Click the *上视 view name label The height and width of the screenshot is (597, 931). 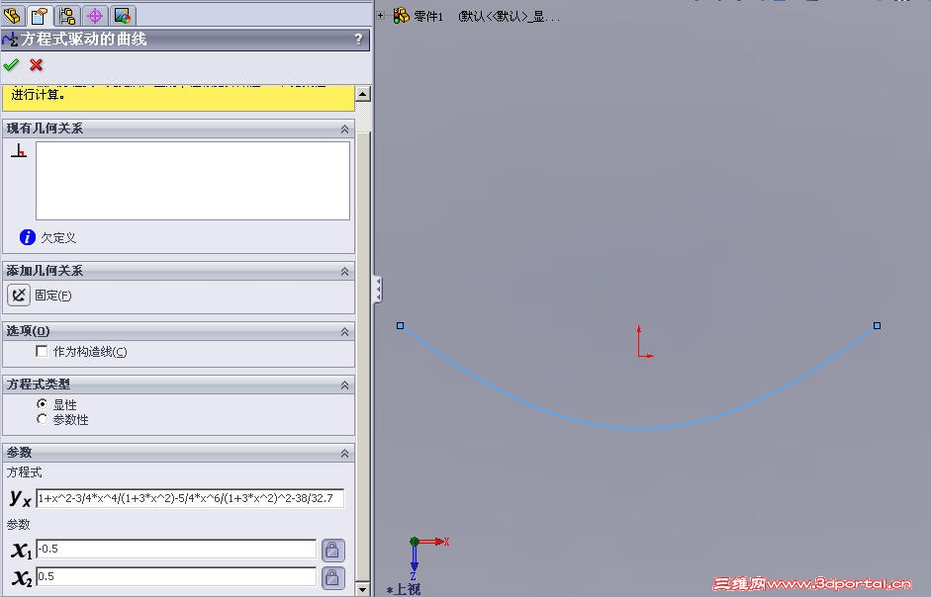click(x=404, y=589)
